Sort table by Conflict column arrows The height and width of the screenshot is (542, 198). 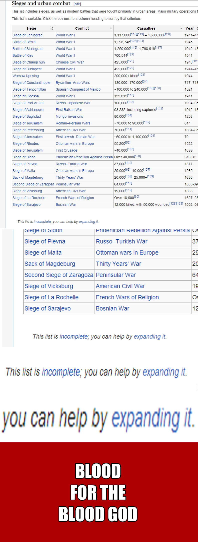pos(111,29)
